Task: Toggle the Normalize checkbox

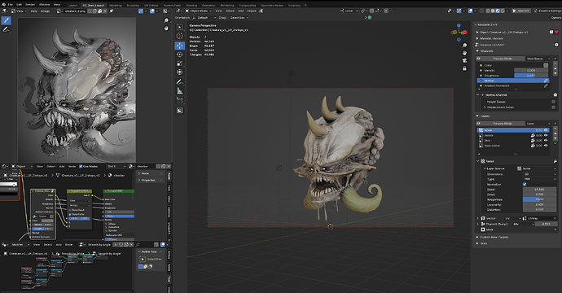Action: (x=525, y=184)
